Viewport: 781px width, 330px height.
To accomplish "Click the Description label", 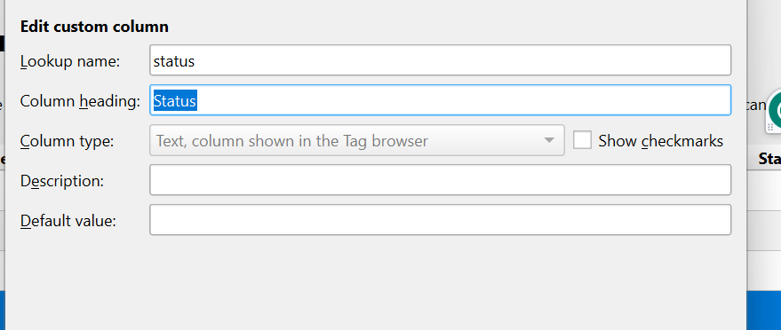I will [62, 181].
